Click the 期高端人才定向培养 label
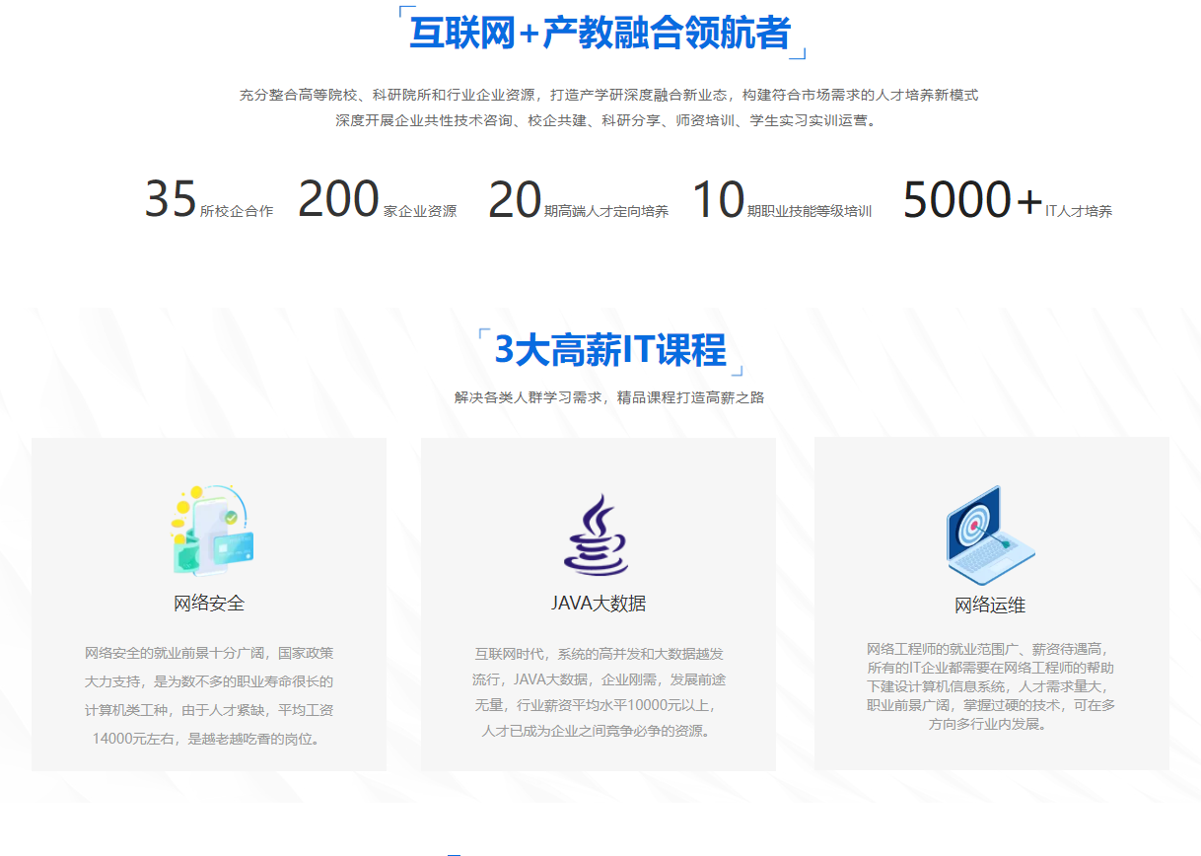The image size is (1201, 856). [x=606, y=211]
